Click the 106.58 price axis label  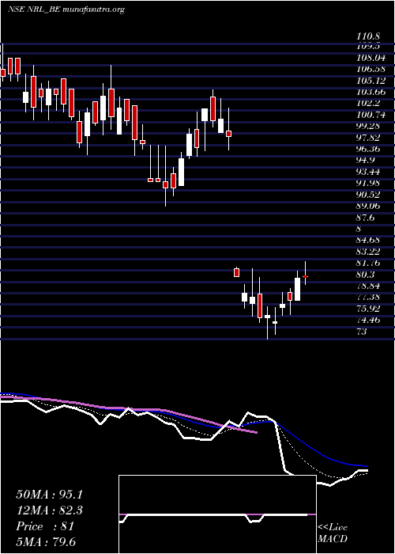[x=371, y=70]
